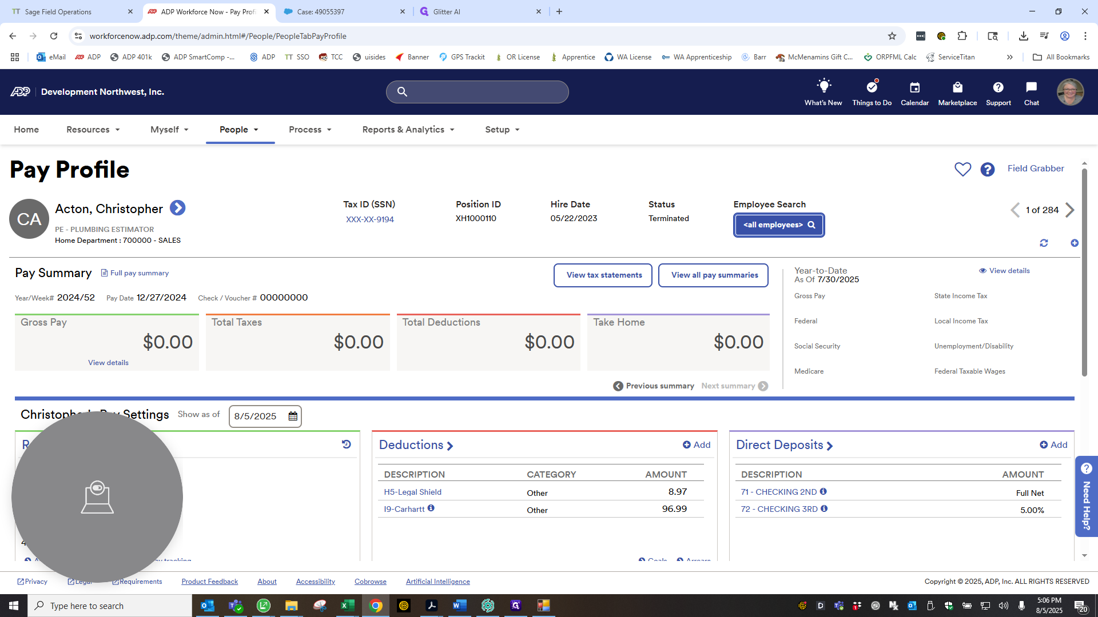
Task: Open the Calendar icon in header
Action: click(x=914, y=87)
